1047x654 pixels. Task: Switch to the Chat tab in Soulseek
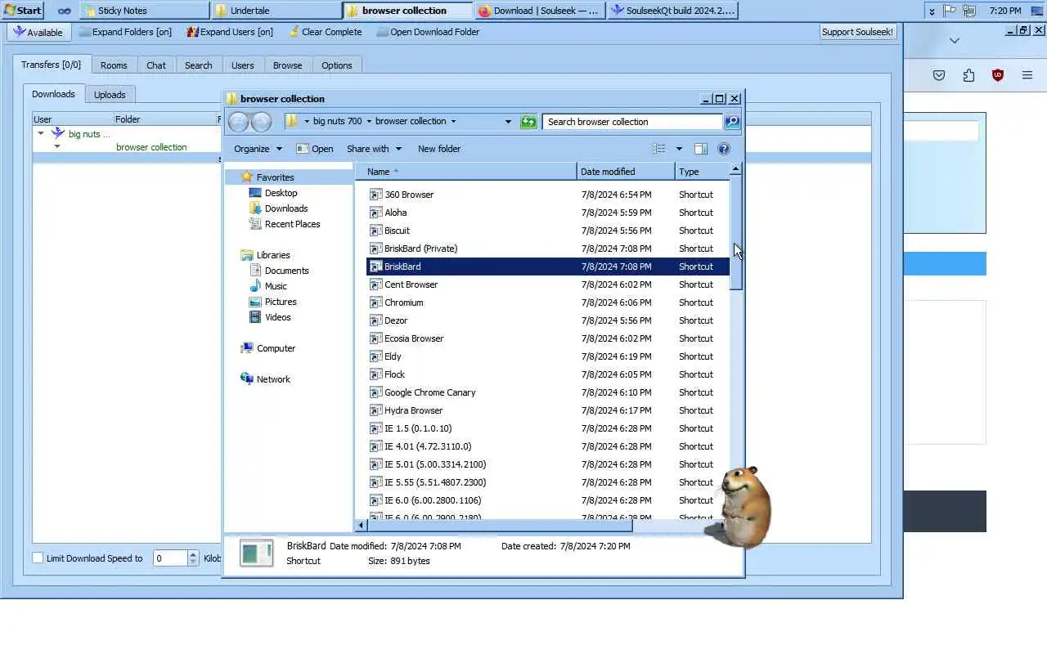[x=156, y=65]
